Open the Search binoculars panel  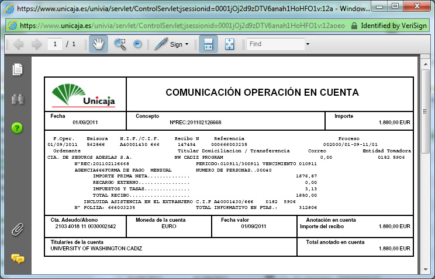click(18, 99)
